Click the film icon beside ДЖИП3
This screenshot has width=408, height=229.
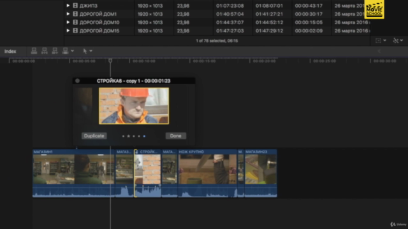click(x=75, y=6)
